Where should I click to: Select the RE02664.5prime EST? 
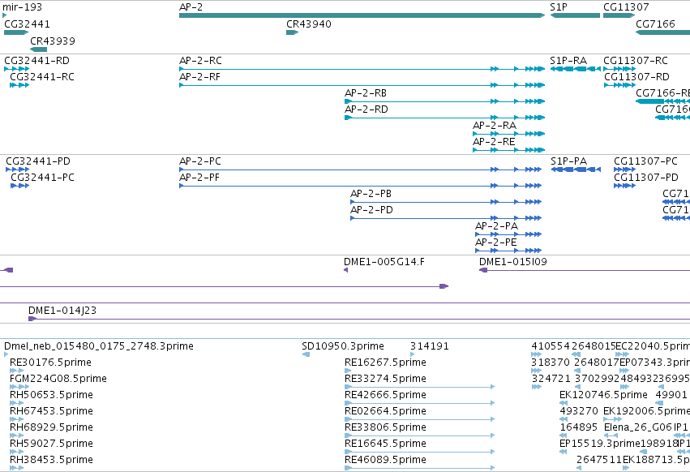point(420,419)
